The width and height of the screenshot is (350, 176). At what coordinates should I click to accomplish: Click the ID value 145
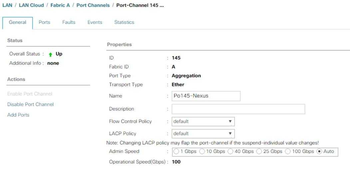point(176,58)
